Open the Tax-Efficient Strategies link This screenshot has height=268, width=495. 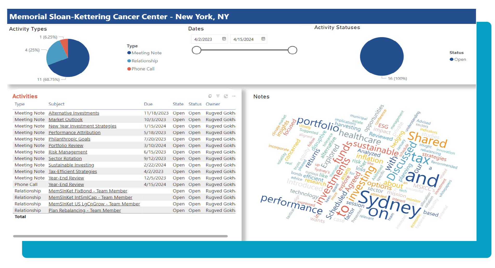click(73, 172)
